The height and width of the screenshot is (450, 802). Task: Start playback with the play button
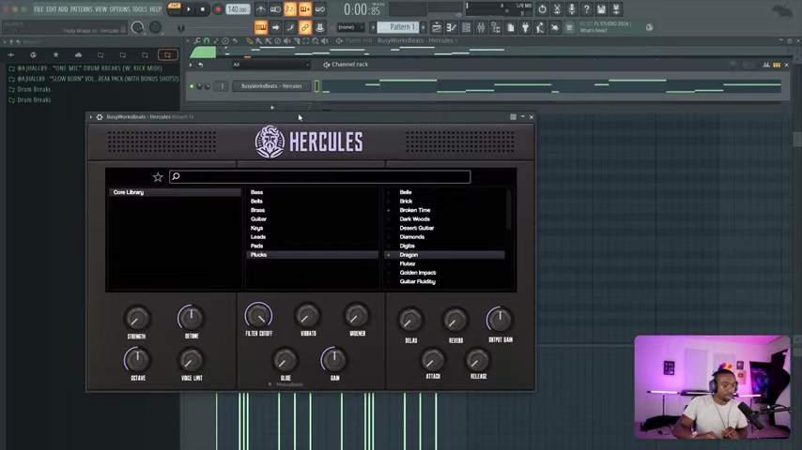tap(189, 9)
